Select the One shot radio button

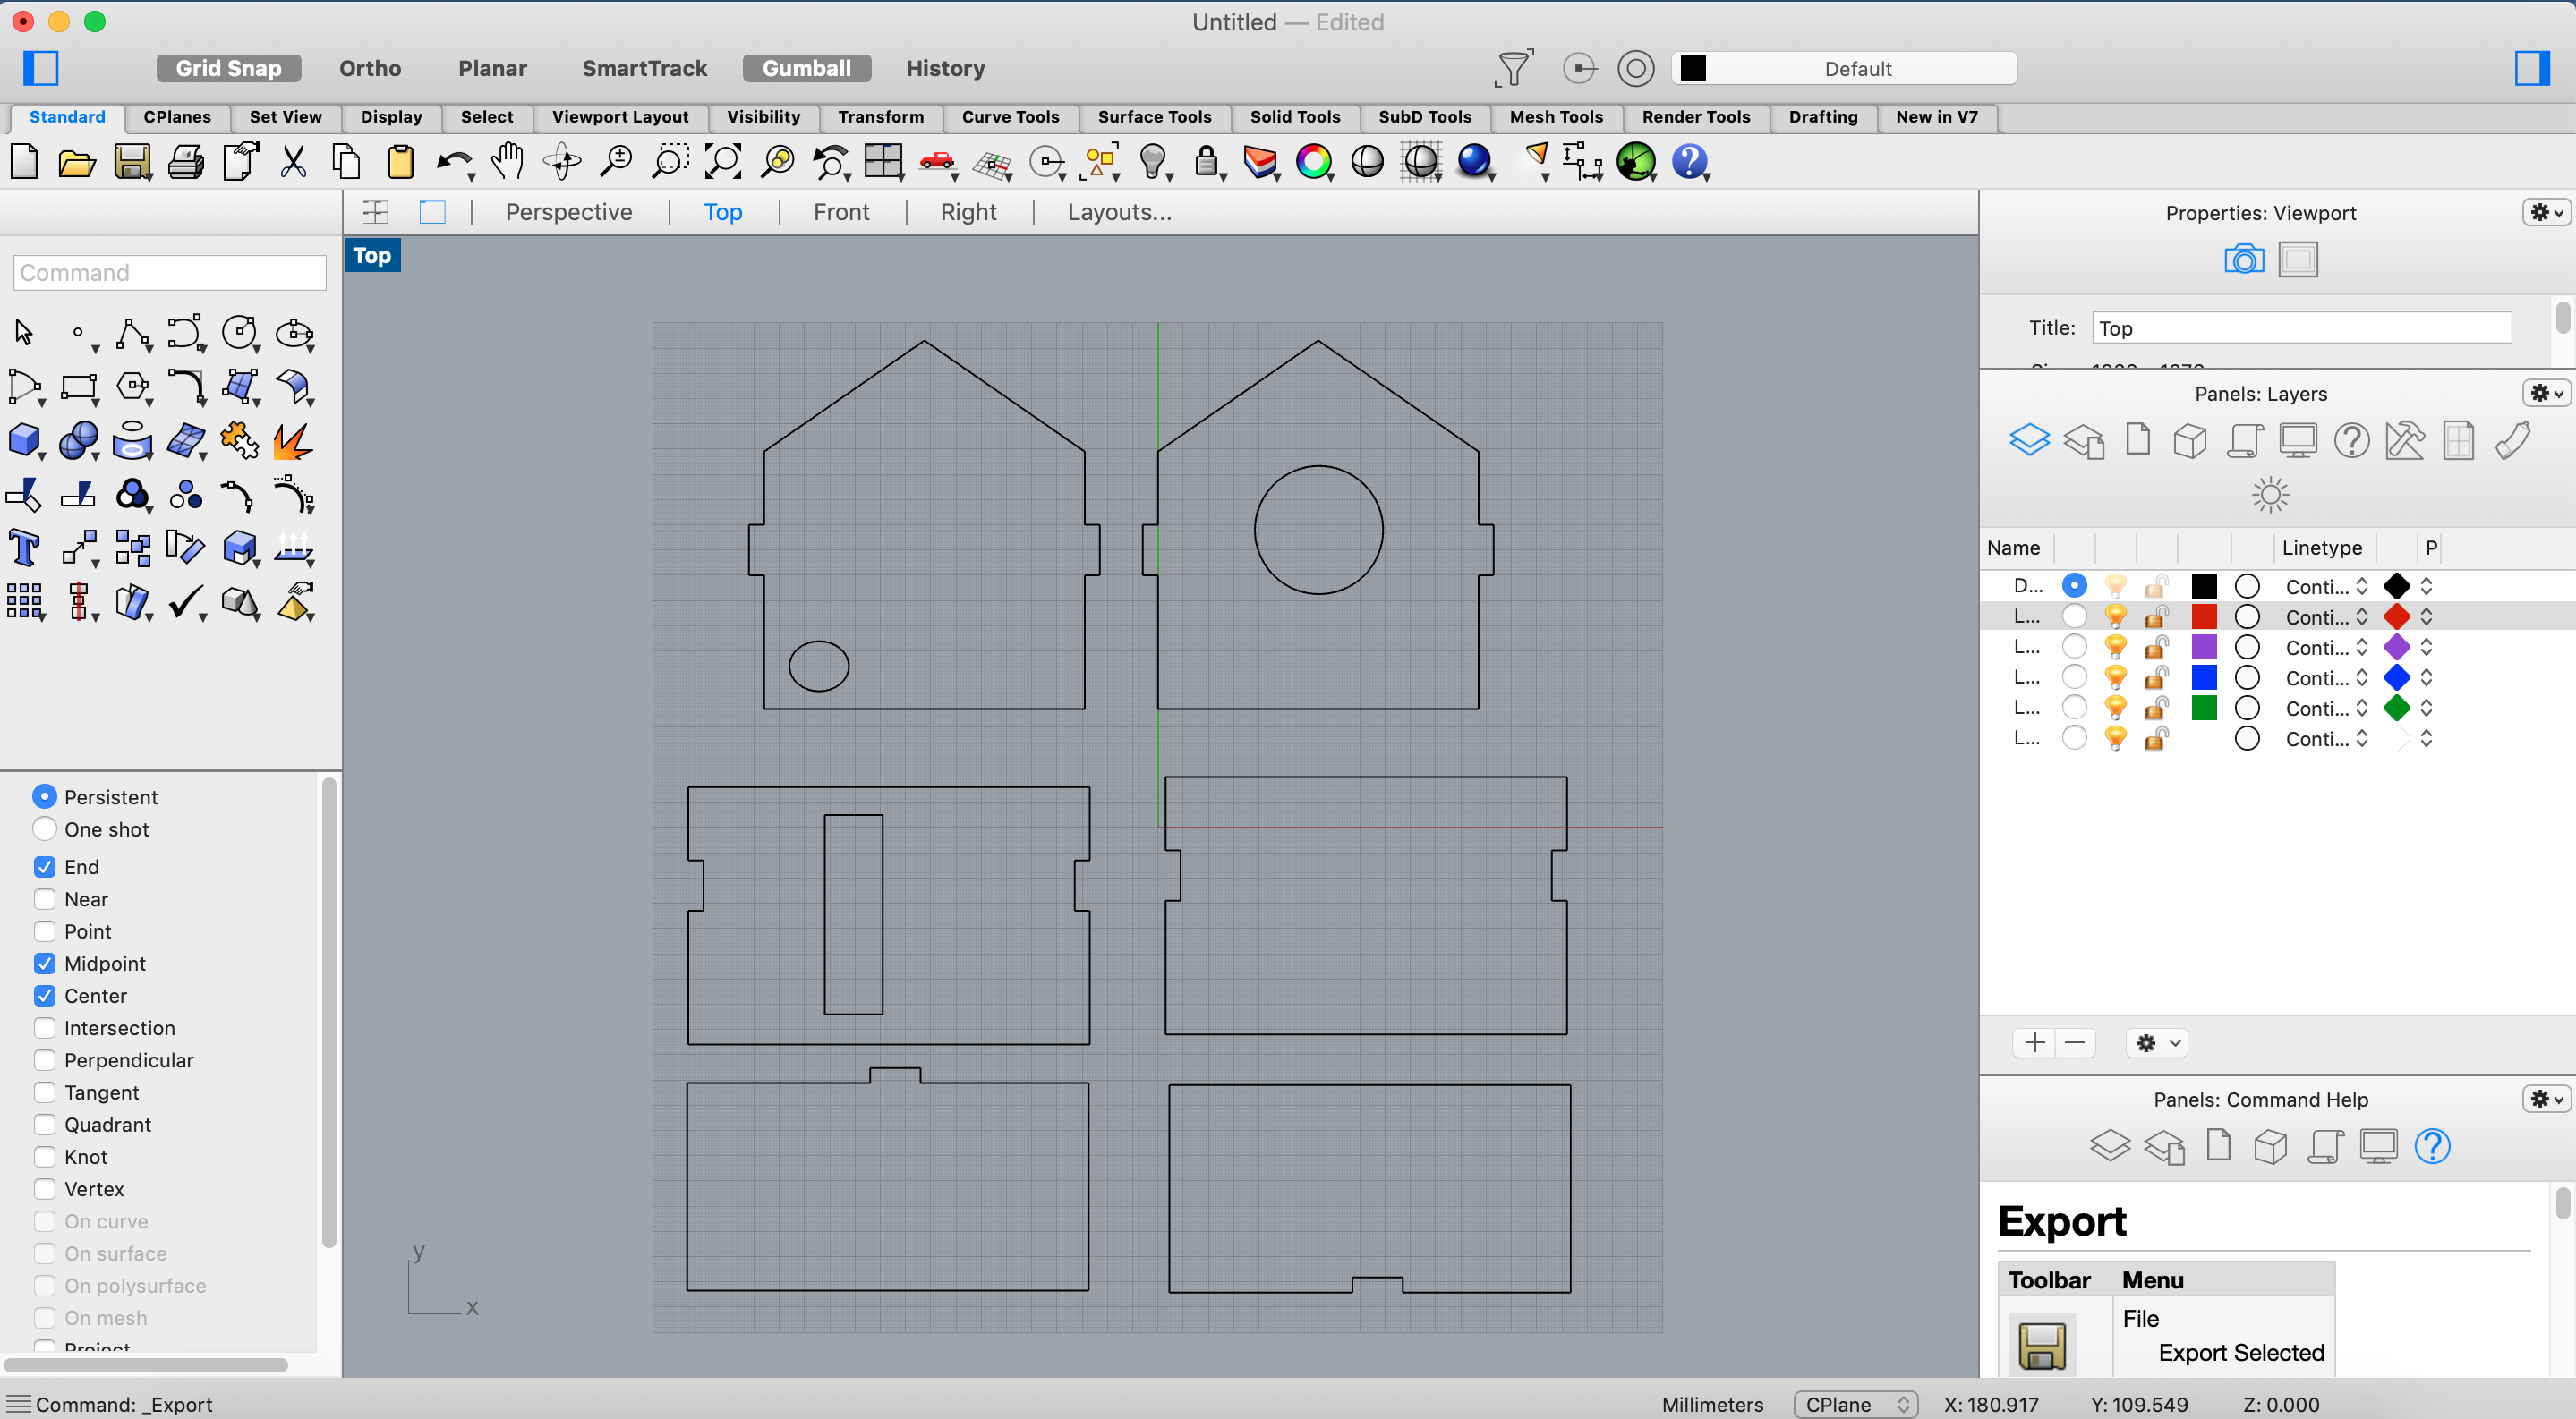[44, 828]
